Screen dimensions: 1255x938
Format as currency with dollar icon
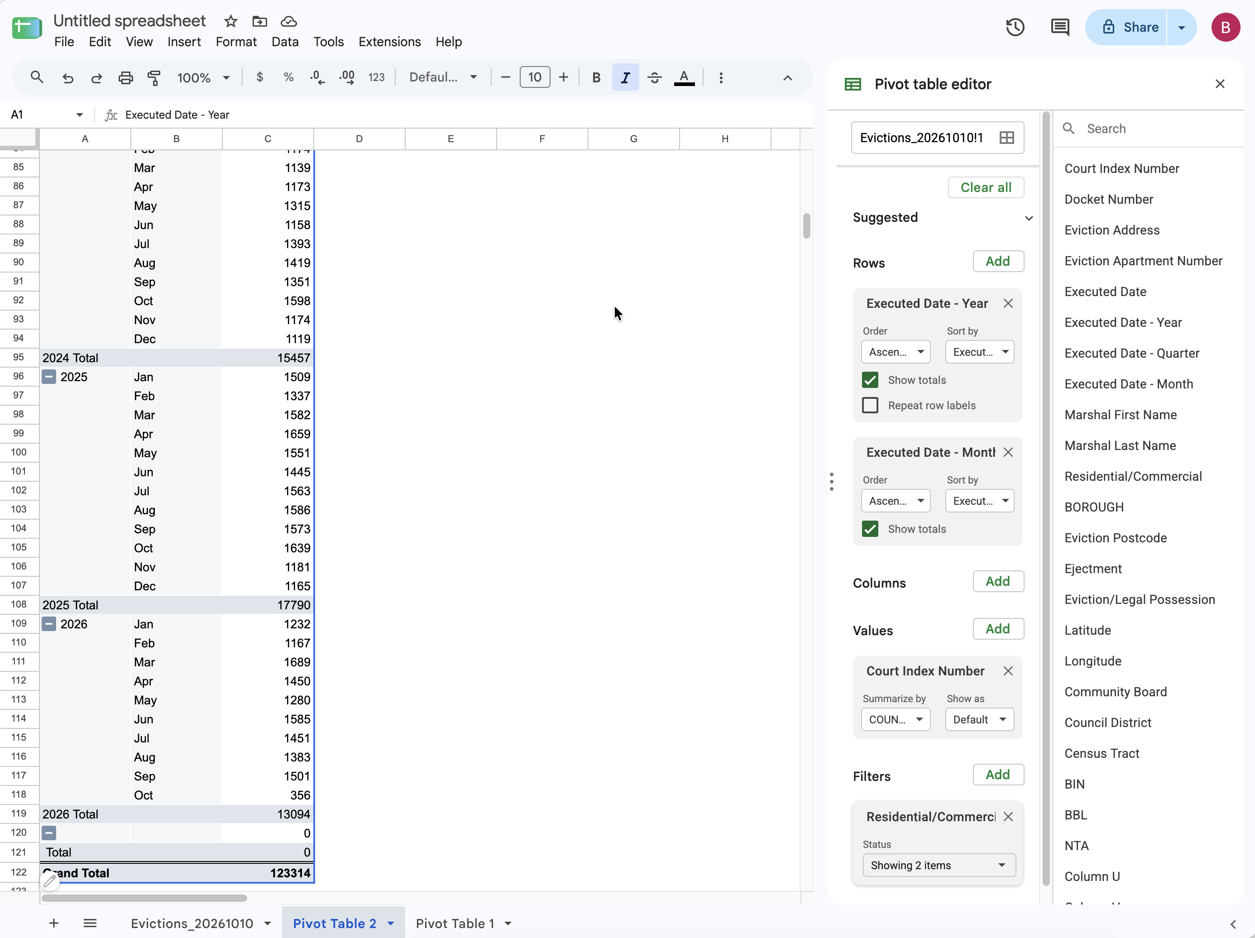click(260, 77)
